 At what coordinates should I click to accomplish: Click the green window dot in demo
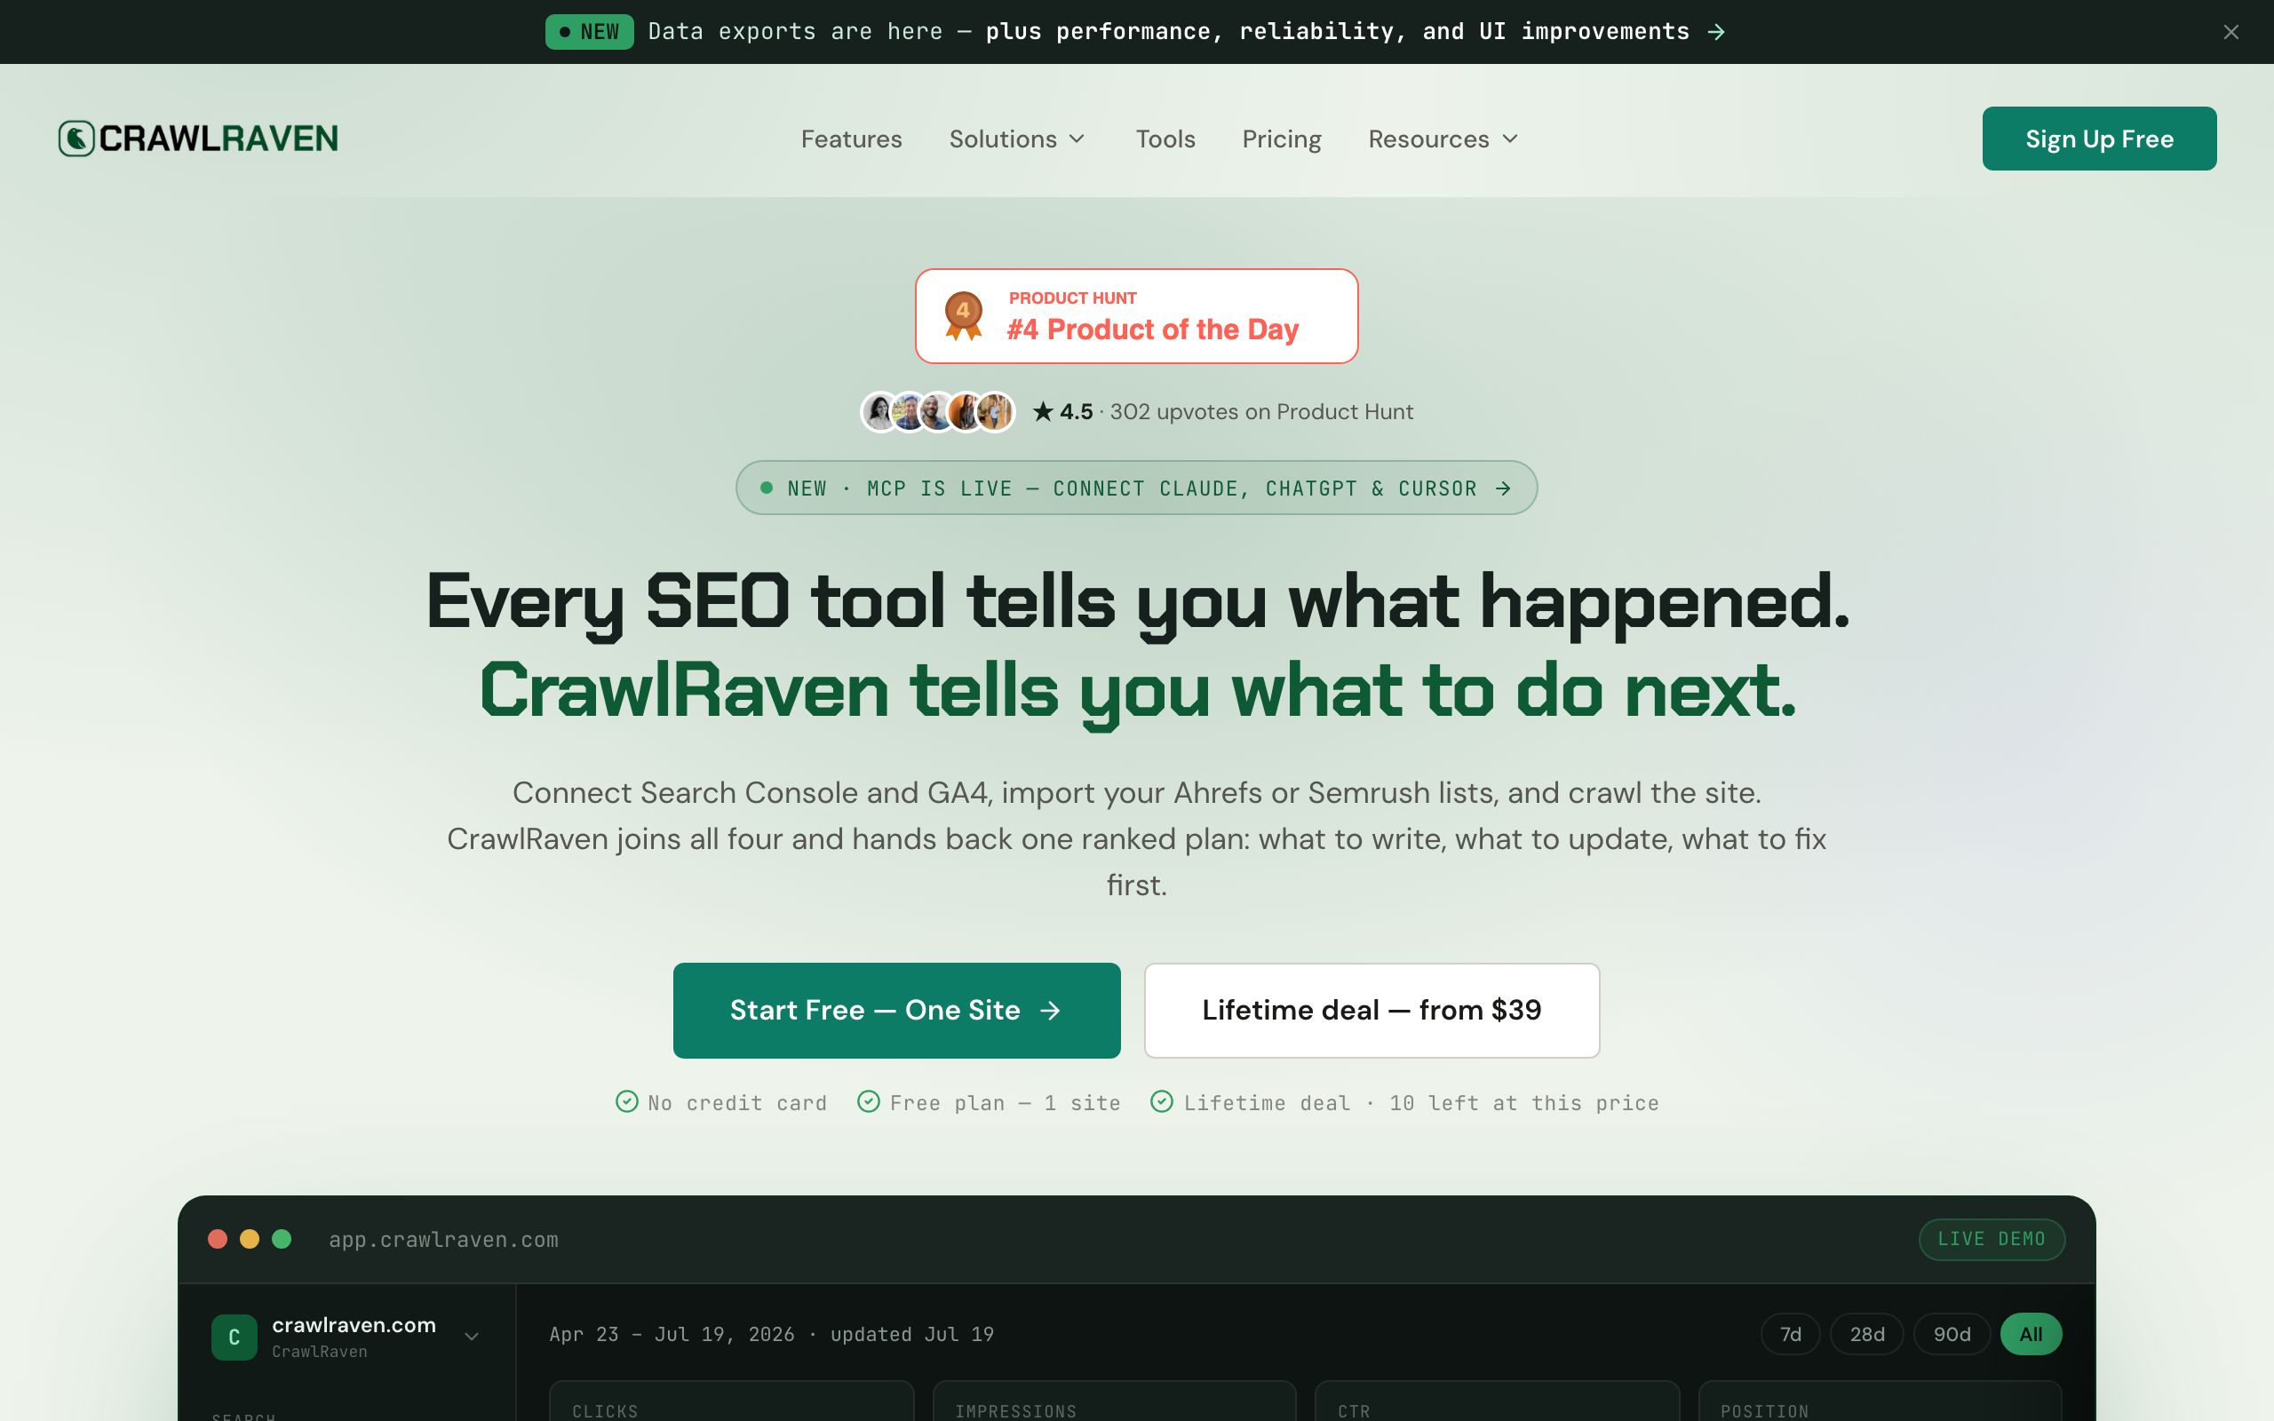pos(281,1239)
